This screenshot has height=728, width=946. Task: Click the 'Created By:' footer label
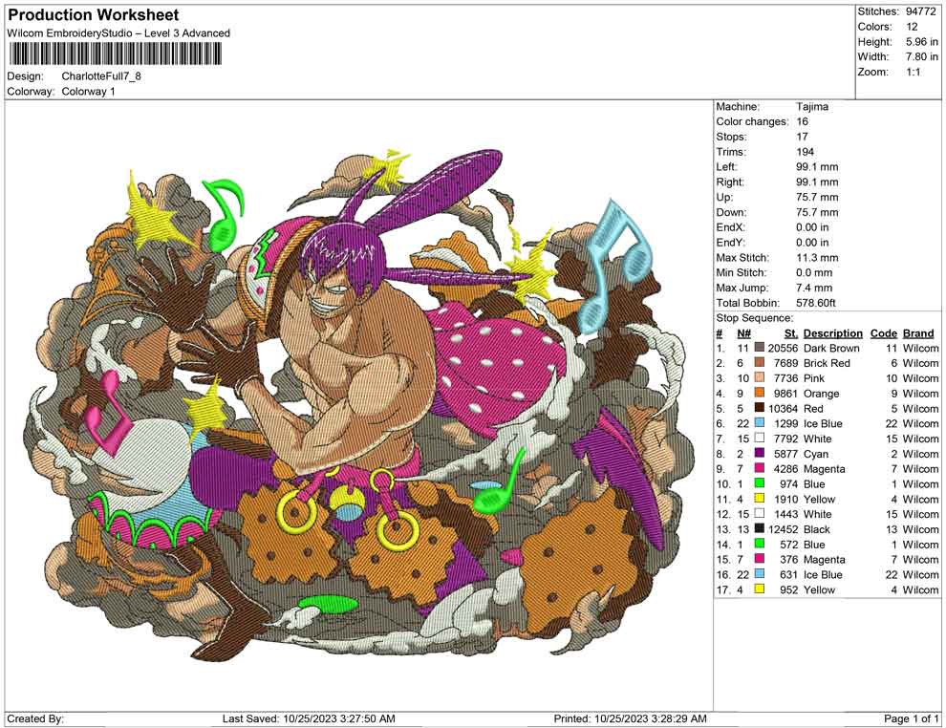click(35, 718)
